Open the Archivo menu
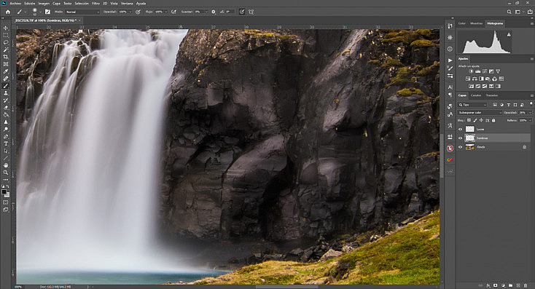Screen dimensions: 535x289 tap(15, 4)
